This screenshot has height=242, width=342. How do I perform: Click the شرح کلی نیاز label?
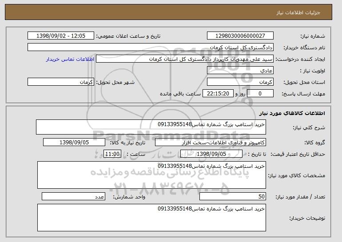click(x=309, y=127)
